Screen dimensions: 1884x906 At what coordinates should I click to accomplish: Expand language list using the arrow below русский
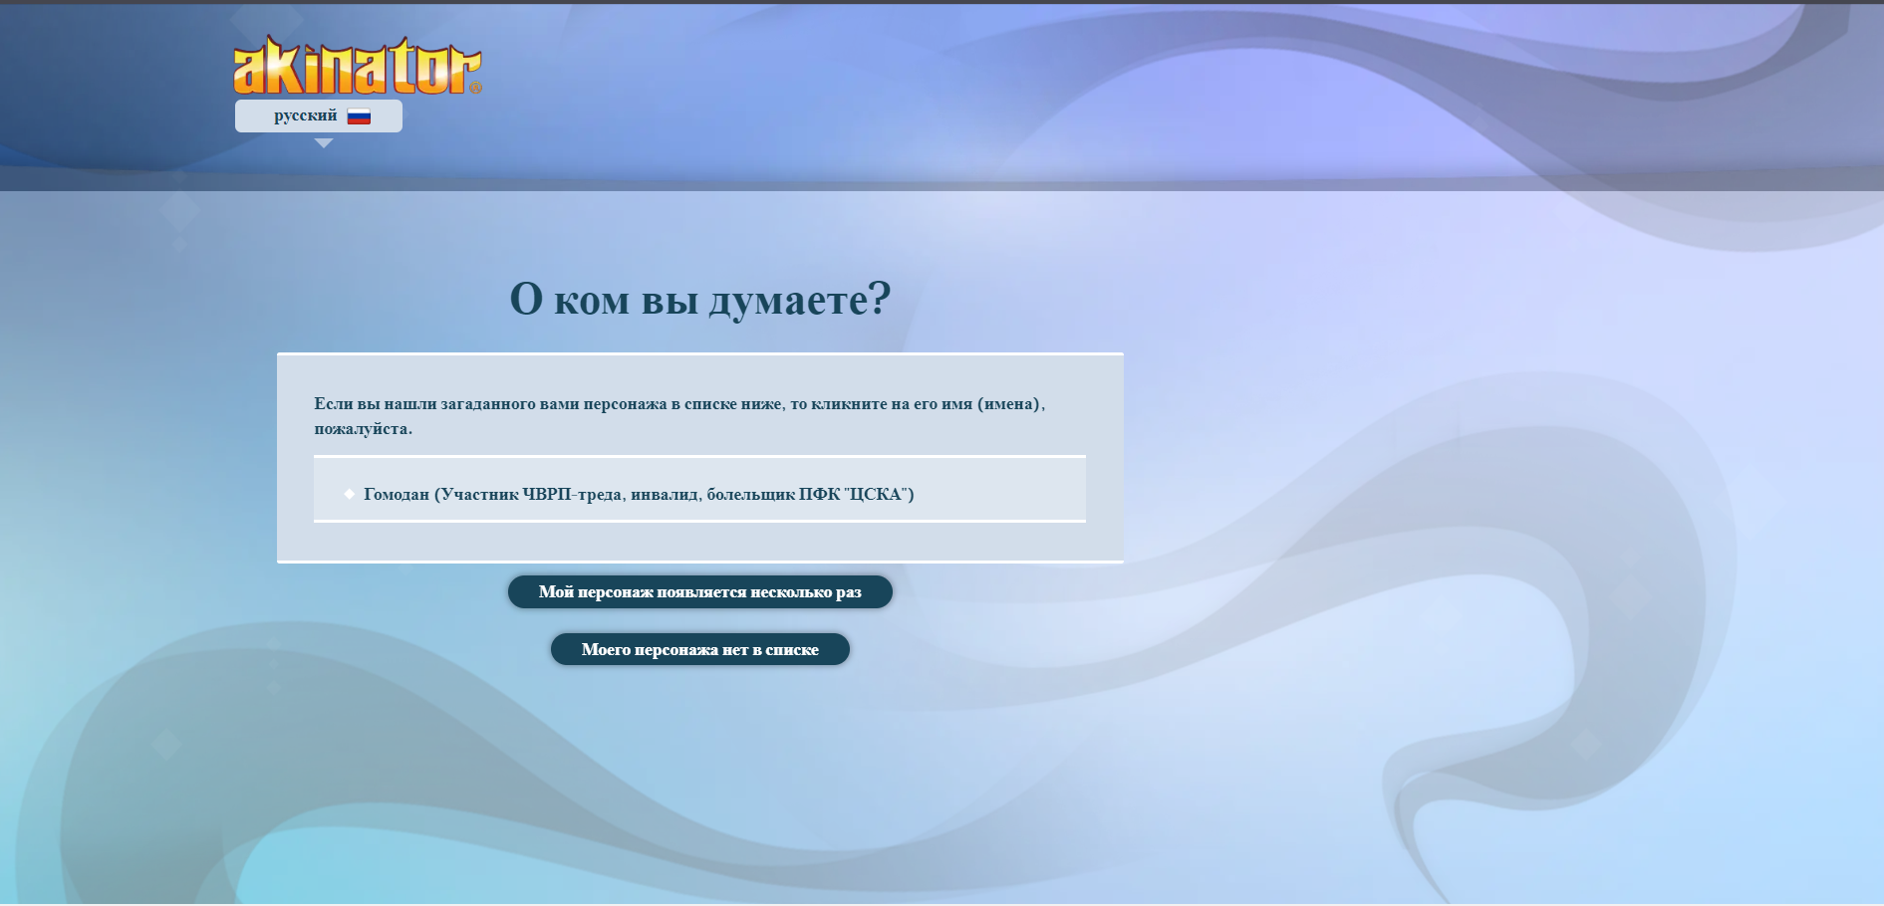[324, 143]
